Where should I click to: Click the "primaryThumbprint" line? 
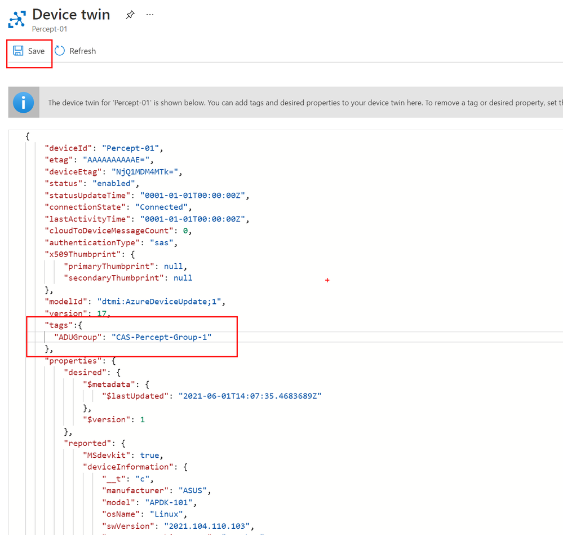pos(125,267)
